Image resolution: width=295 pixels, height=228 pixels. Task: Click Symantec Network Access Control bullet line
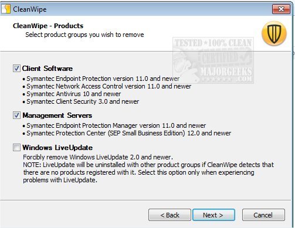click(107, 86)
